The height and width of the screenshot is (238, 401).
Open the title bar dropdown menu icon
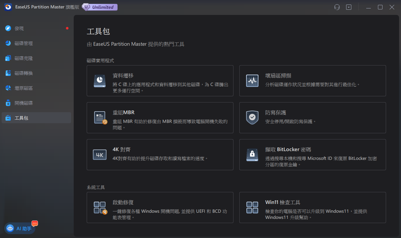tap(349, 7)
